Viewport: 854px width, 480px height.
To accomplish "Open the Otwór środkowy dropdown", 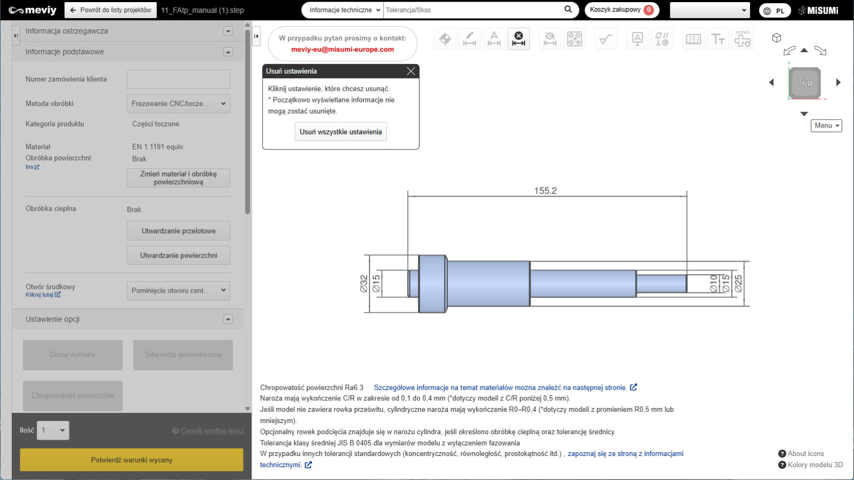I will pyautogui.click(x=178, y=291).
